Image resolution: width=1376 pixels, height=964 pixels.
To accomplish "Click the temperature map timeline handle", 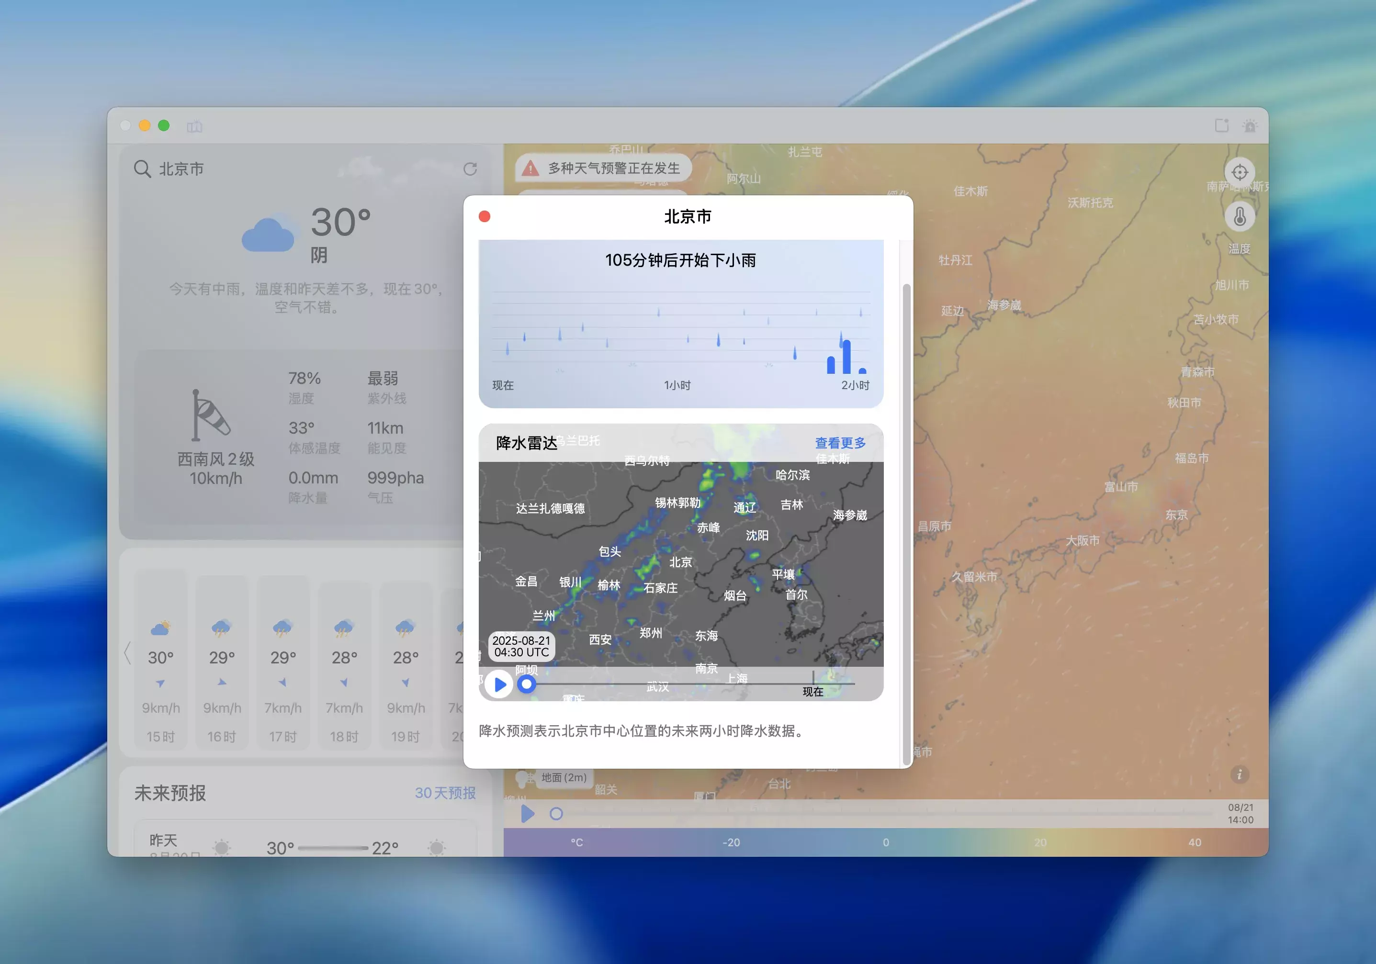I will 556,814.
